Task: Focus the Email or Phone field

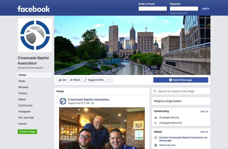Action: click(153, 9)
